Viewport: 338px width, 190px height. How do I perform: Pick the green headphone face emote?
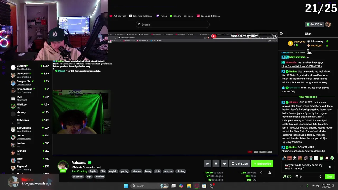pos(332,158)
